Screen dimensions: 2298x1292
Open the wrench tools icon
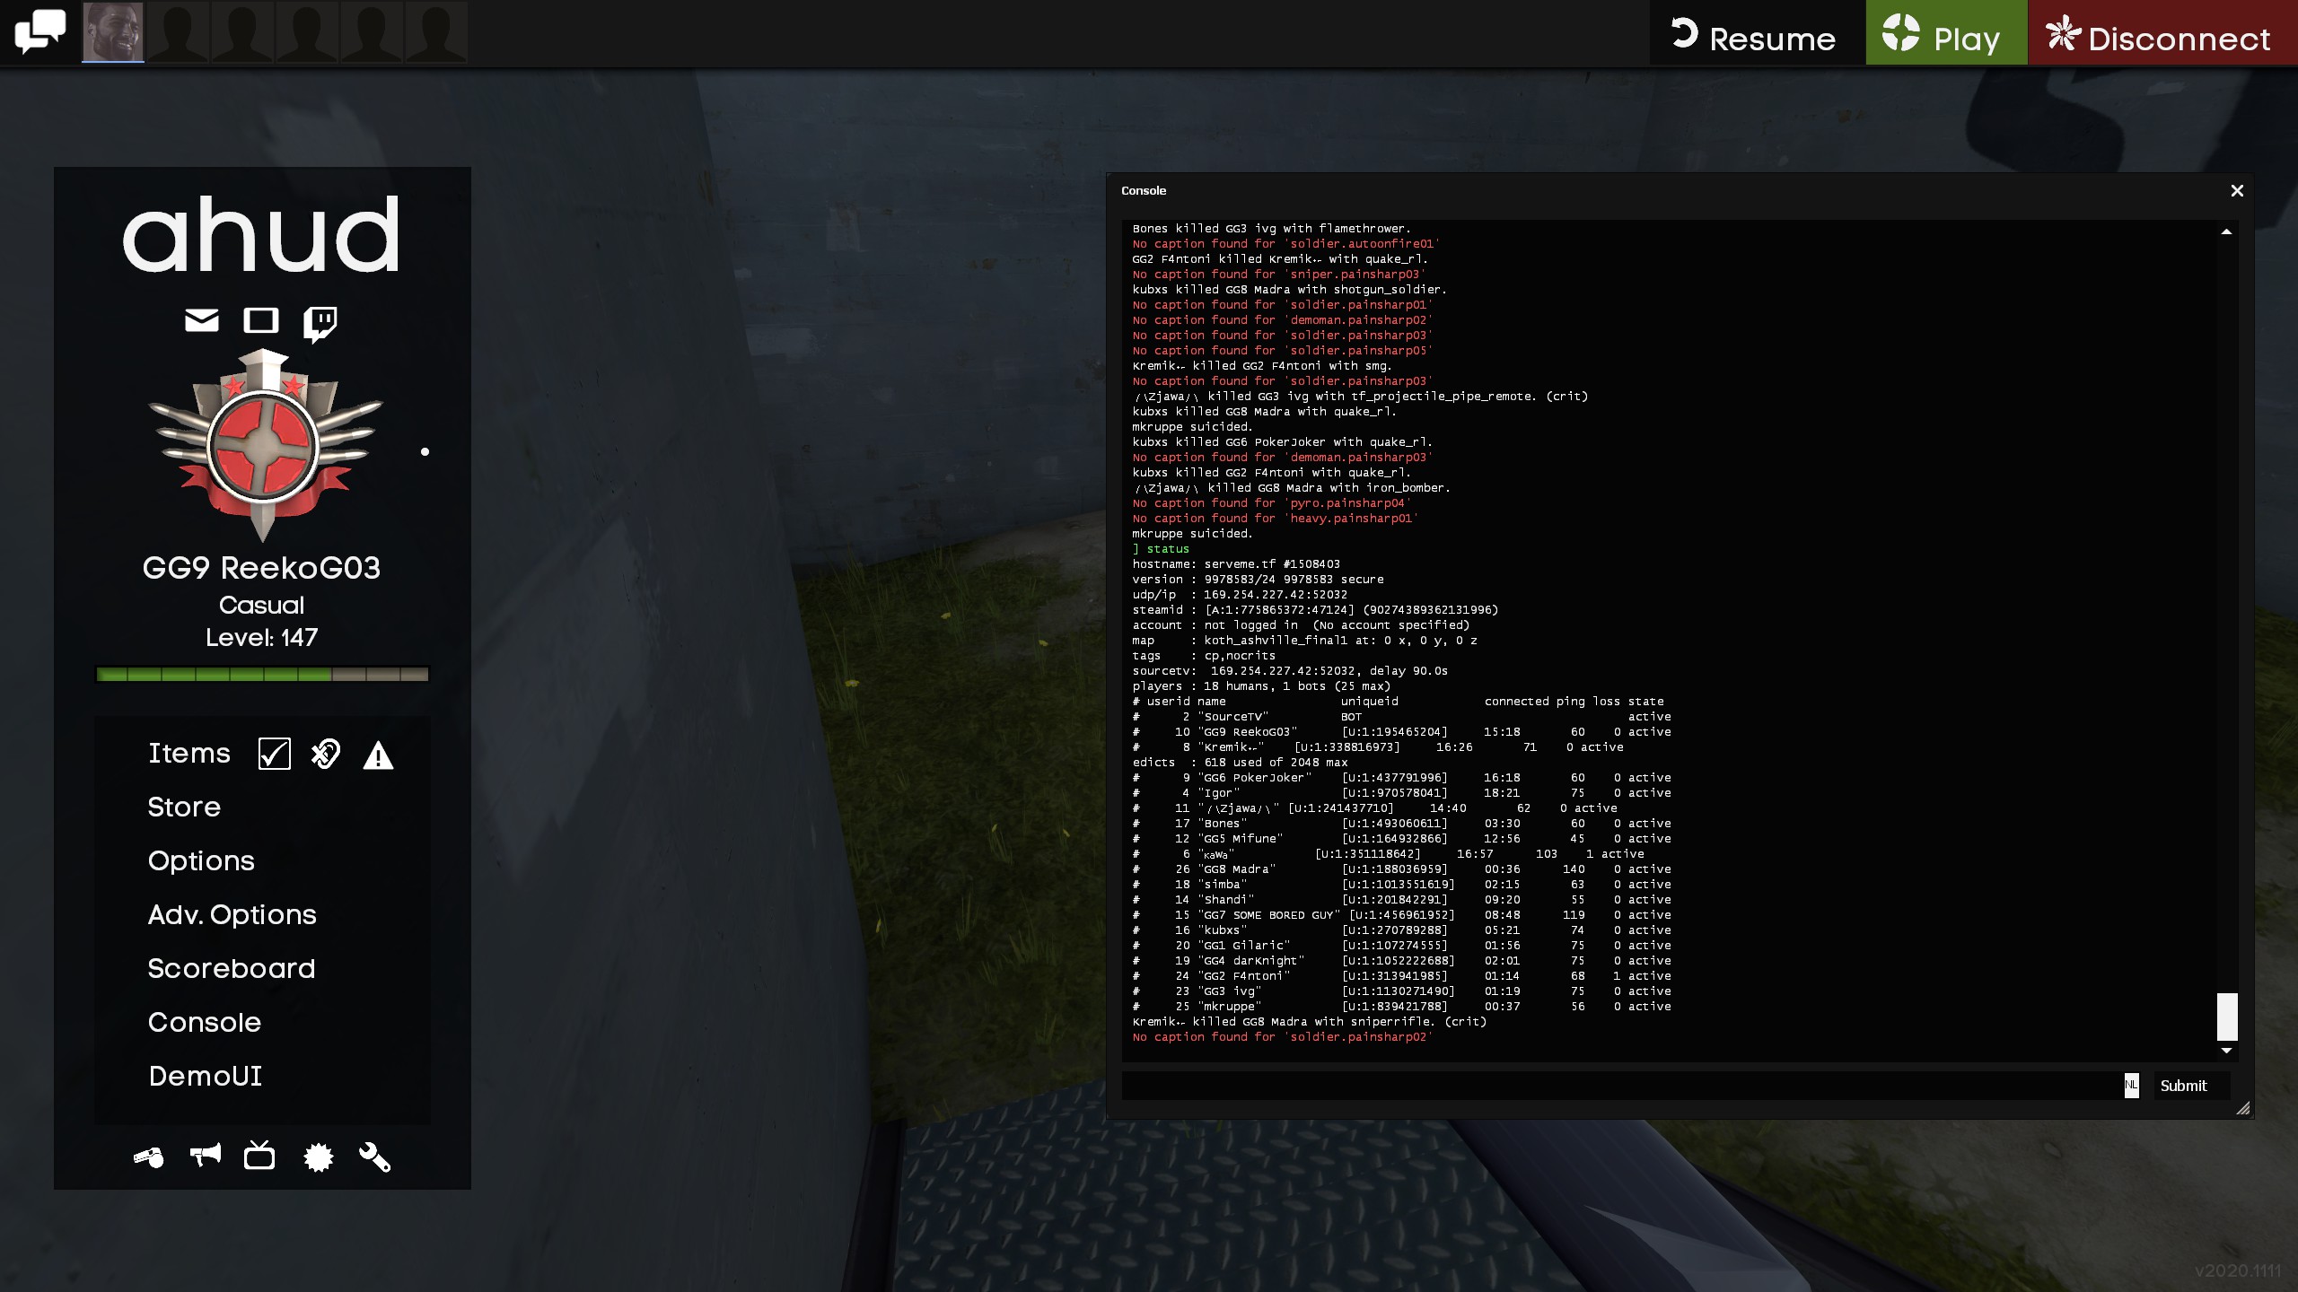coord(374,1157)
